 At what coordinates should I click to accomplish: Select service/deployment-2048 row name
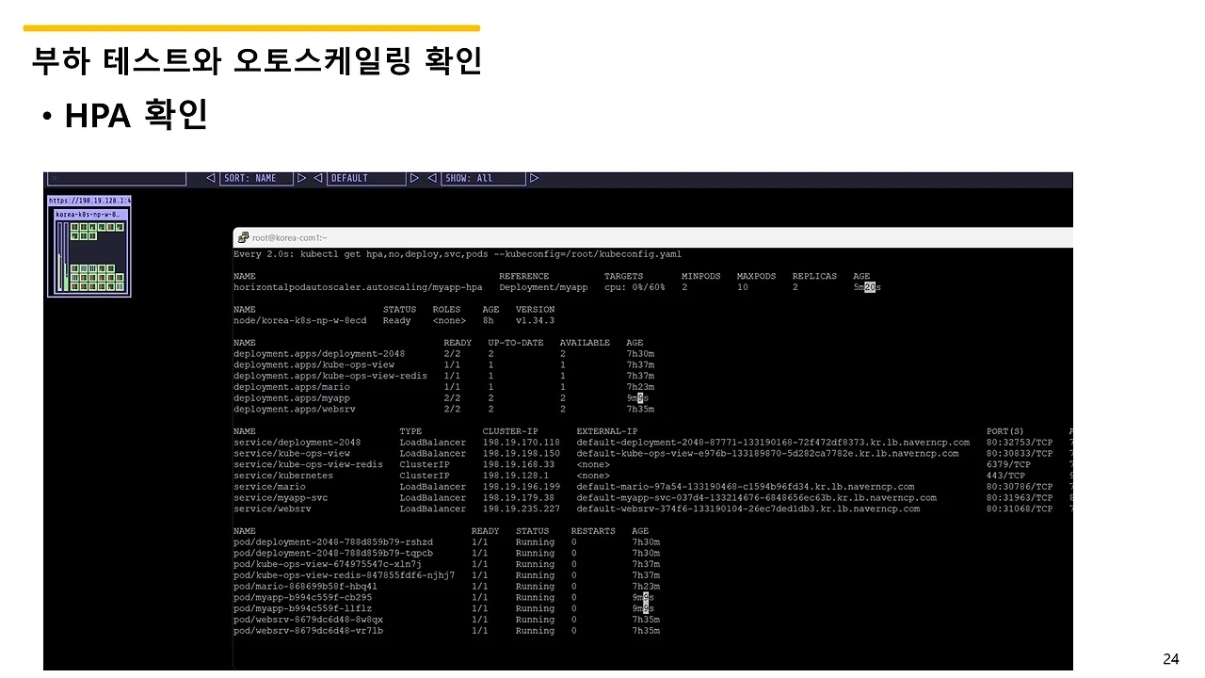click(297, 443)
